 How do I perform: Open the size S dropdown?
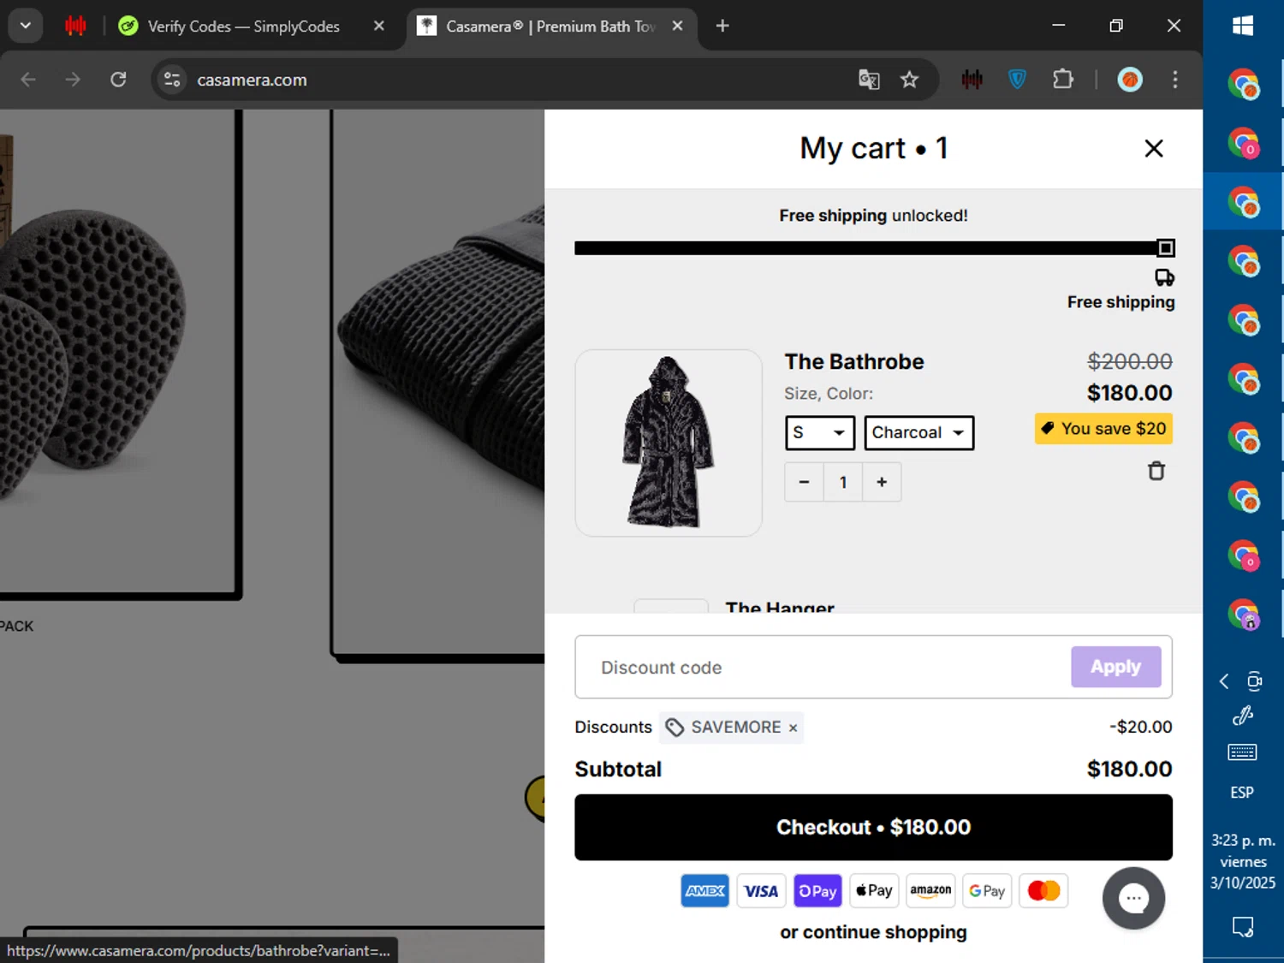coord(820,432)
